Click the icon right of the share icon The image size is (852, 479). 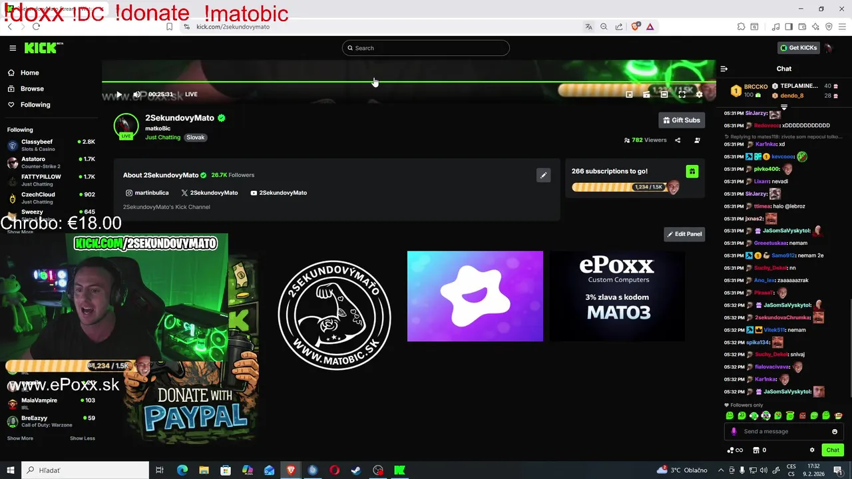[x=697, y=140]
